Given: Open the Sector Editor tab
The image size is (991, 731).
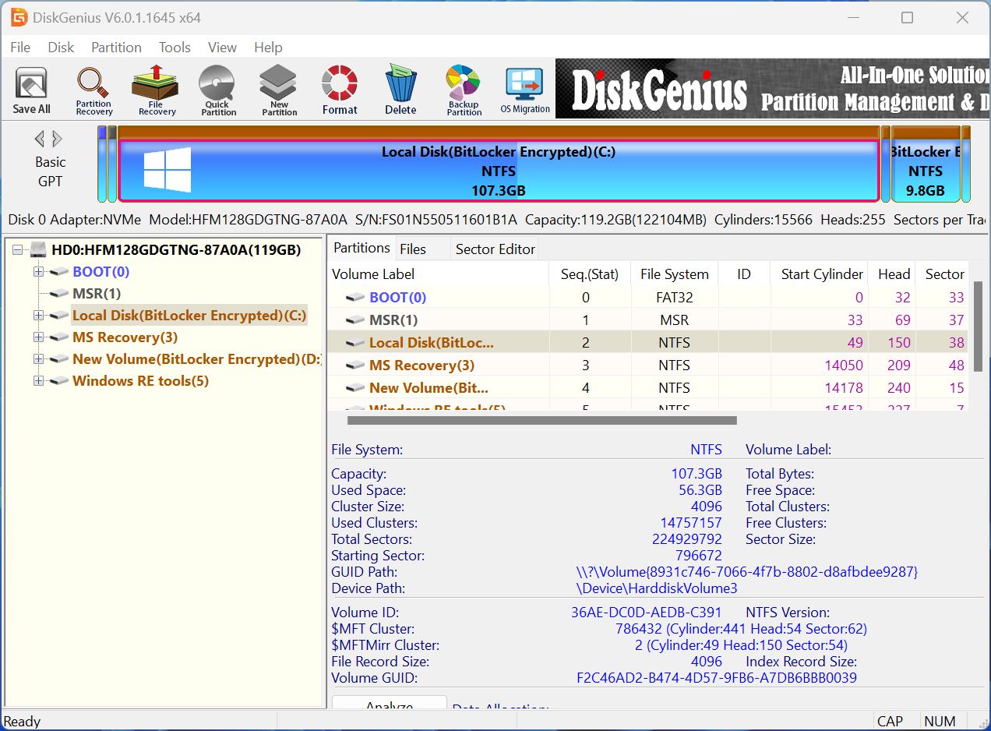Looking at the screenshot, I should click(x=494, y=248).
